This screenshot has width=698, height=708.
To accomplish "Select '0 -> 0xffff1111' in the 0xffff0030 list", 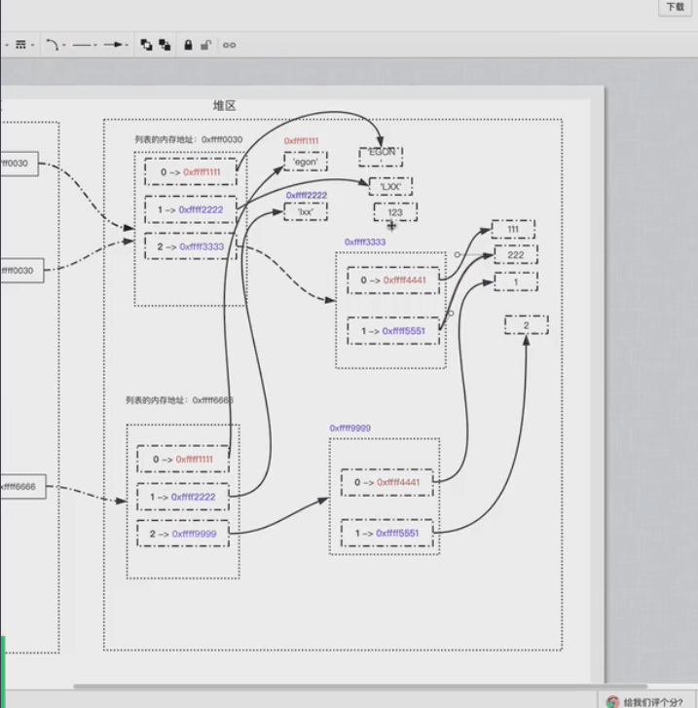I will 191,172.
